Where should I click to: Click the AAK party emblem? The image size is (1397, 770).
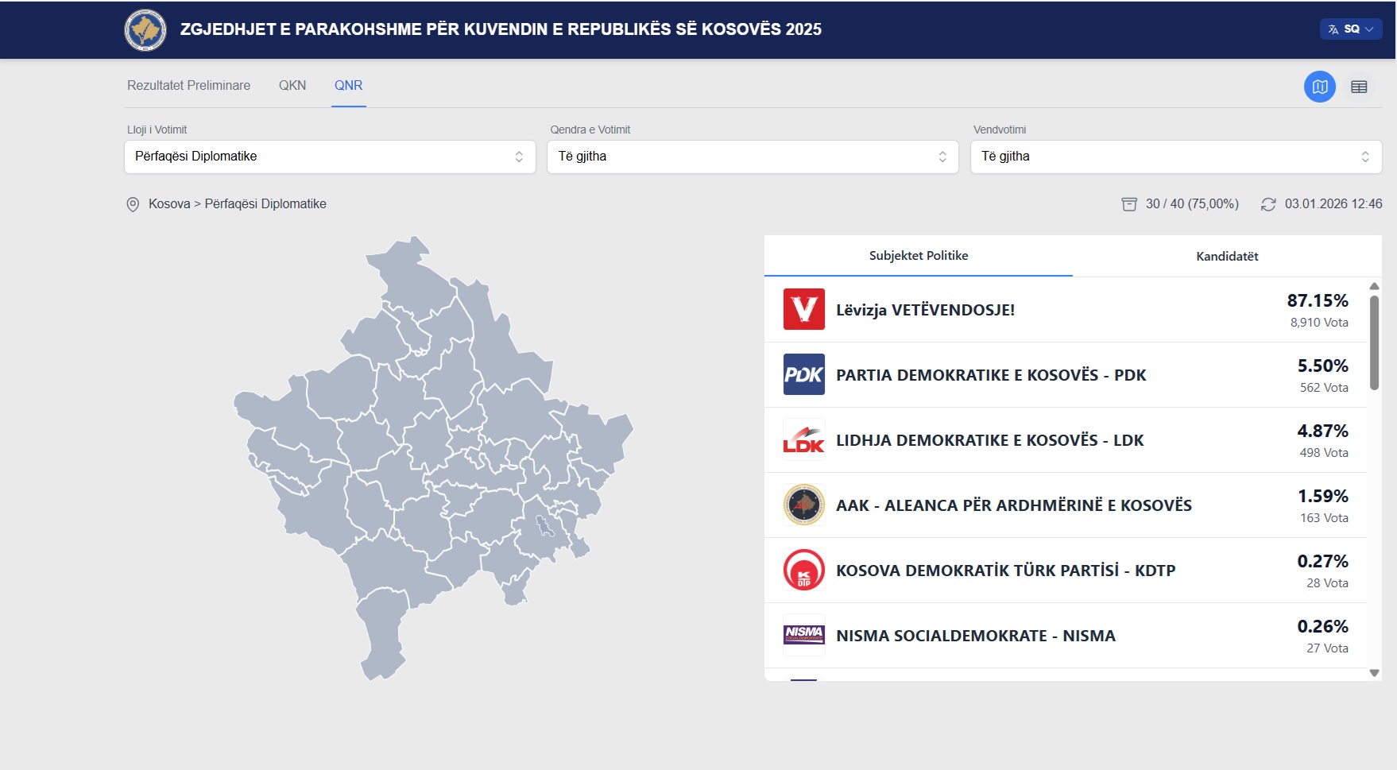pos(803,505)
